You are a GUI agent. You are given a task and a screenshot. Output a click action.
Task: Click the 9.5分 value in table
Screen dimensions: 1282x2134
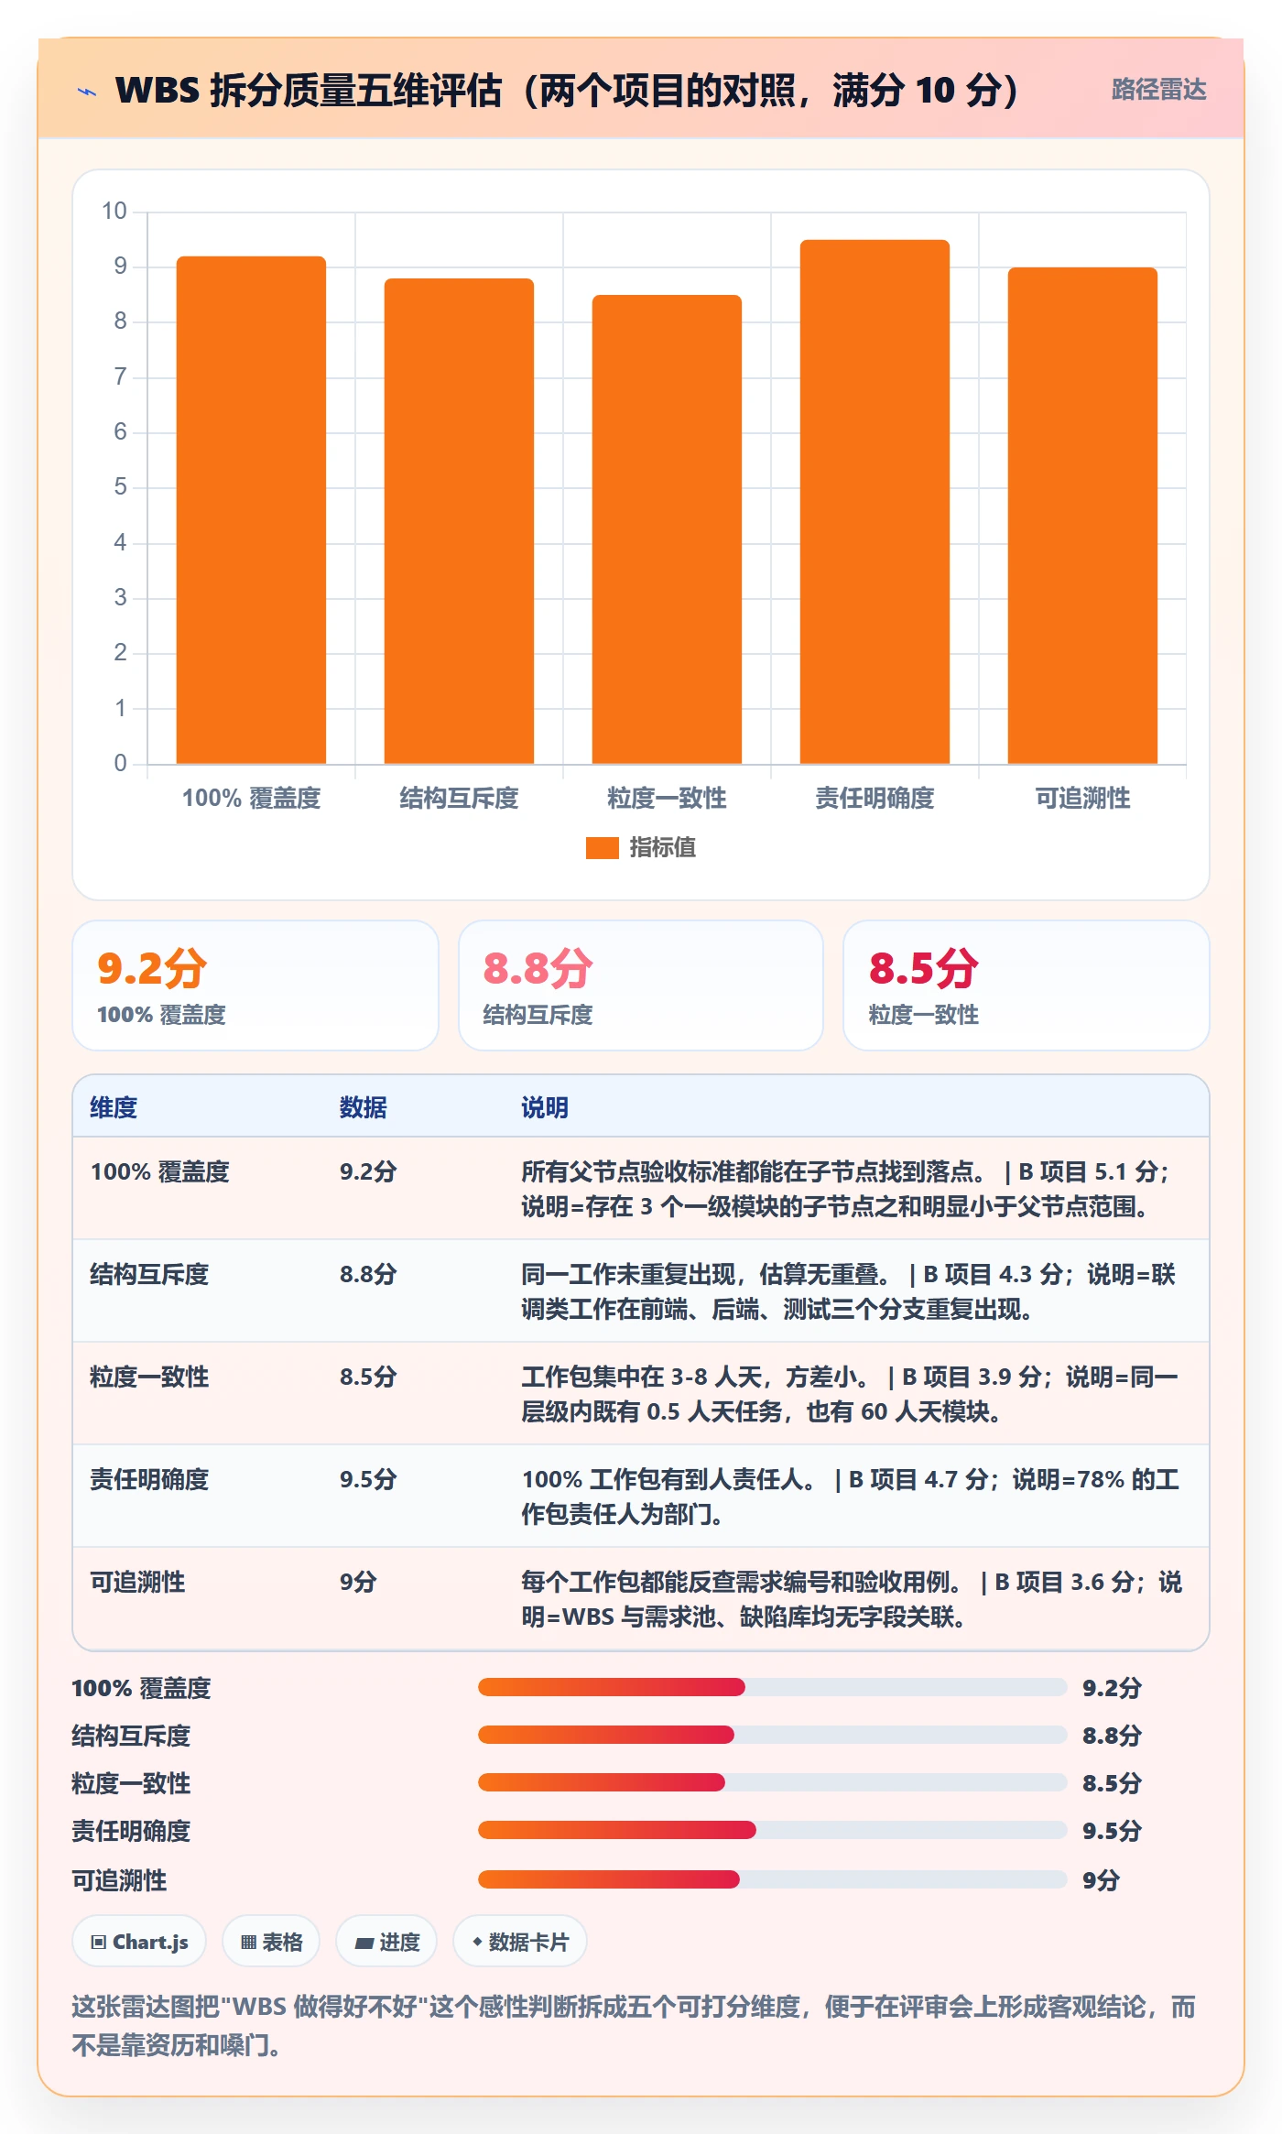click(368, 1479)
